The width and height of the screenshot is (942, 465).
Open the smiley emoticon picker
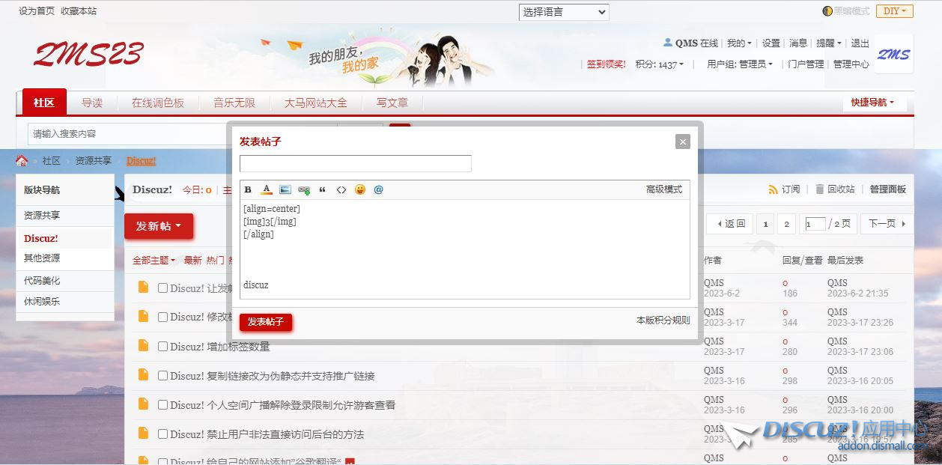(x=360, y=189)
